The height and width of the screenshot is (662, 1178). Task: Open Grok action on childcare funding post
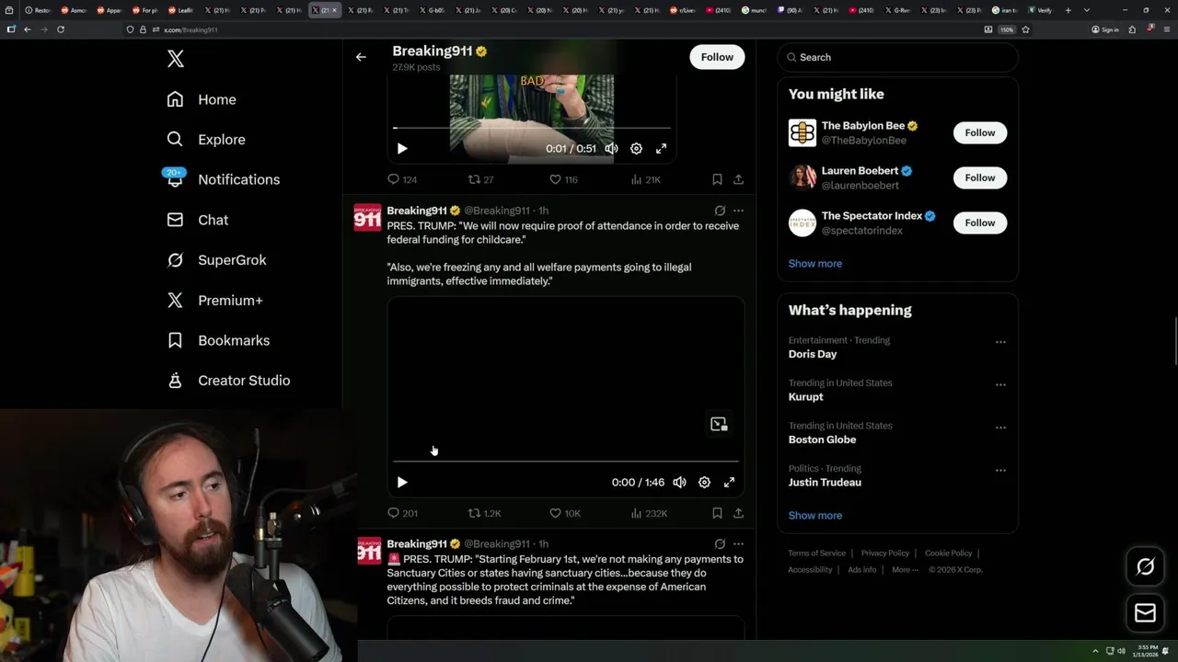click(x=720, y=211)
